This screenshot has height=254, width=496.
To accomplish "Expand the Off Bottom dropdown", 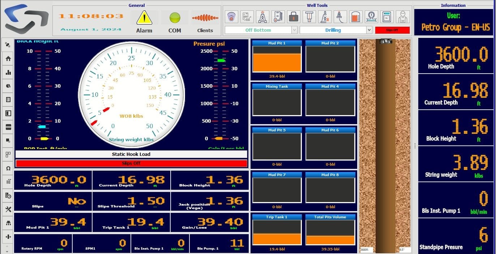I will click(x=261, y=30).
